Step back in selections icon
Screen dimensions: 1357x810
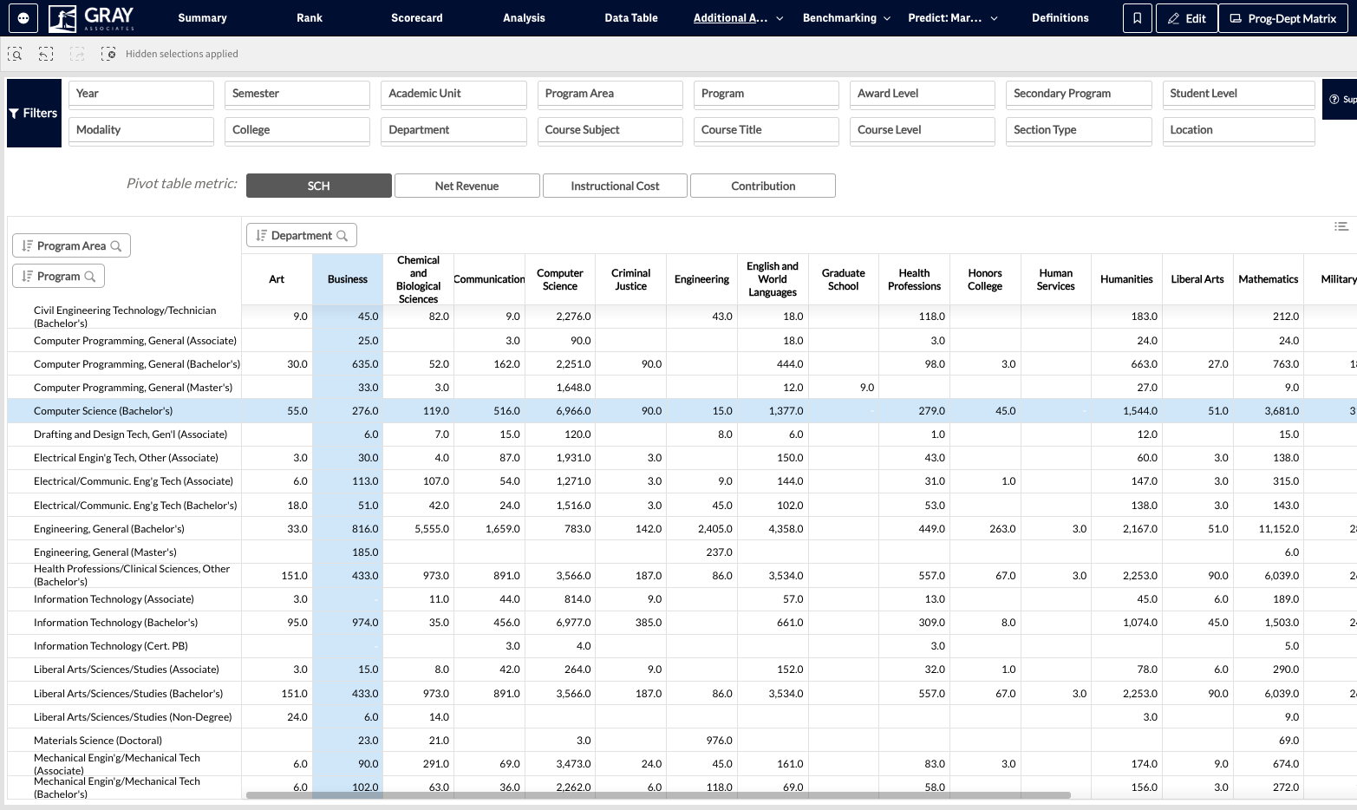(46, 54)
